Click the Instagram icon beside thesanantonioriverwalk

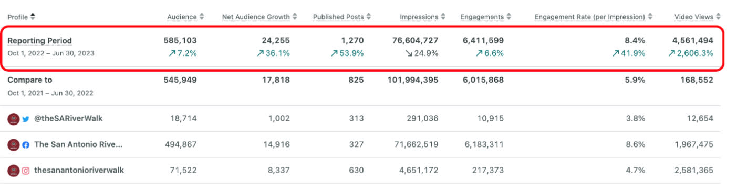[26, 171]
